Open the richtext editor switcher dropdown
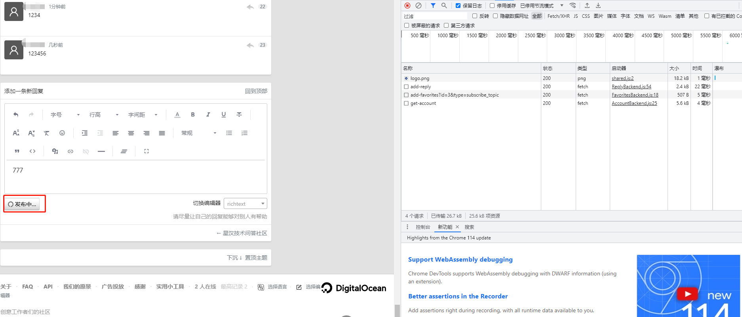The image size is (742, 317). point(245,203)
